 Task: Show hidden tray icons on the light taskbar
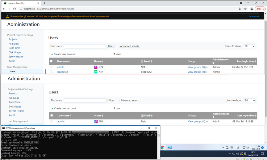pyautogui.click(x=223, y=148)
